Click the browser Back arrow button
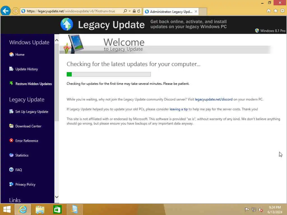This screenshot has width=287, height=215. pyautogui.click(x=6, y=11)
